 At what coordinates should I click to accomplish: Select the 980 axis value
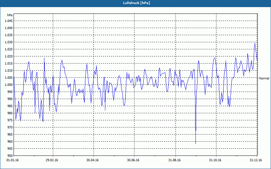(x=10, y=113)
